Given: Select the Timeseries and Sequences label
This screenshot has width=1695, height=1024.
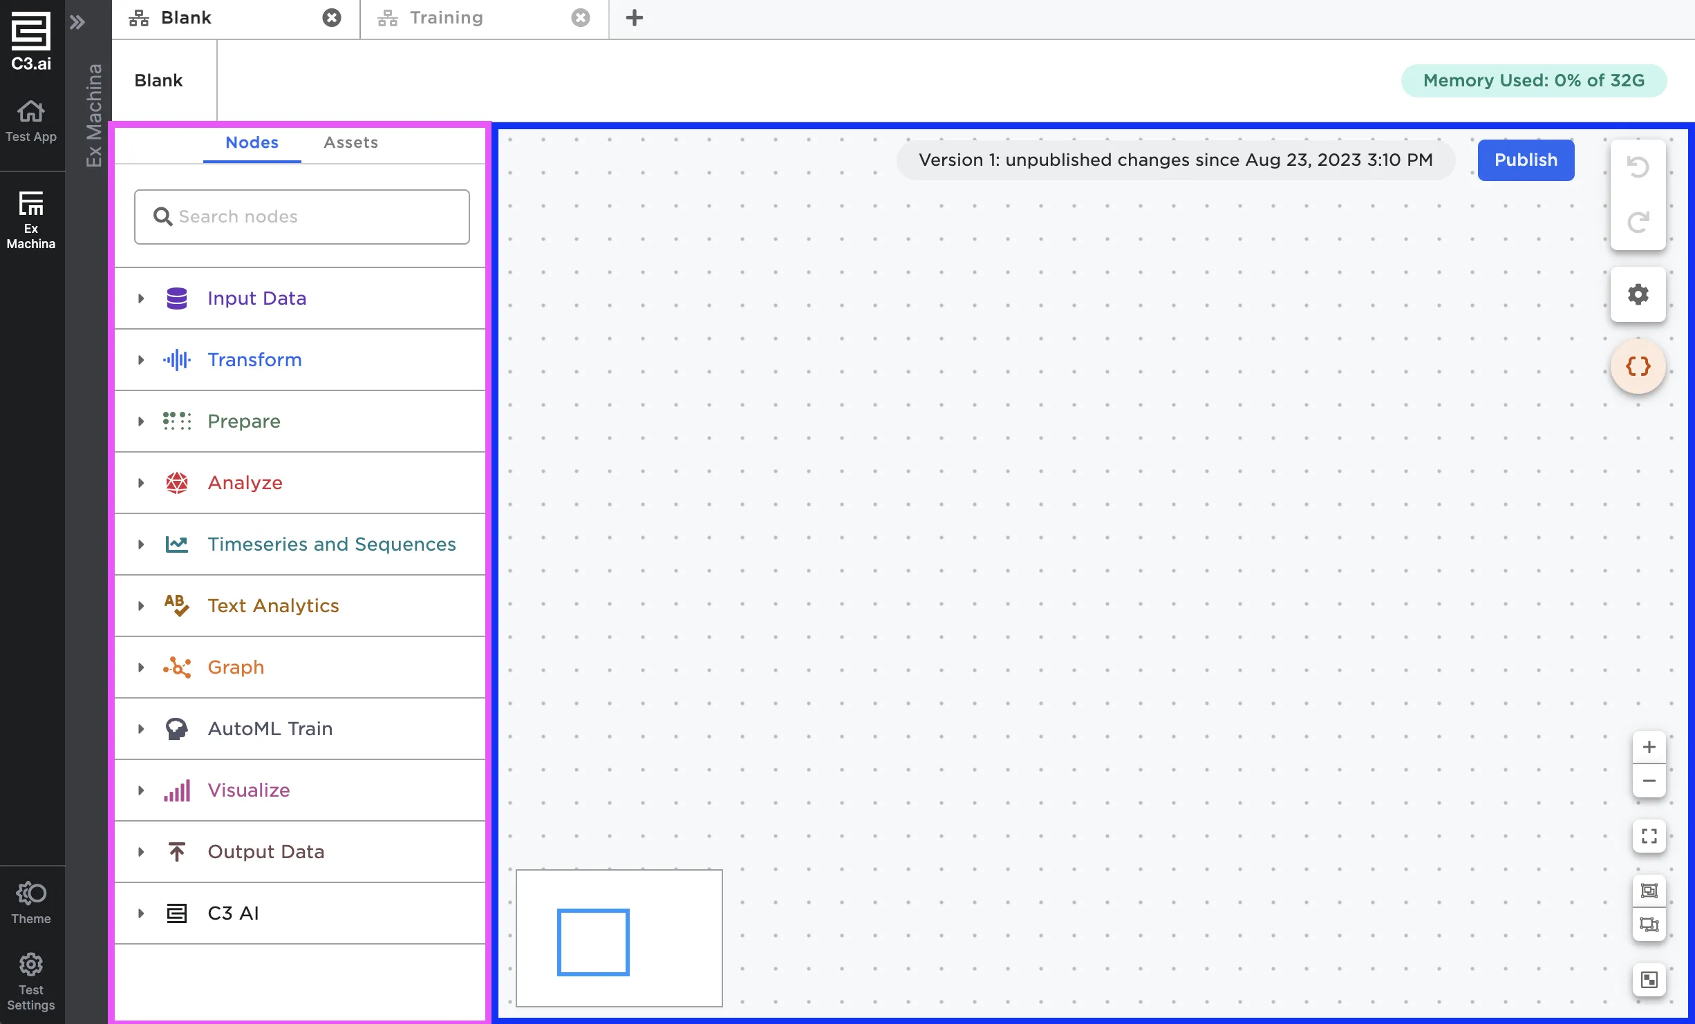Looking at the screenshot, I should pyautogui.click(x=332, y=544).
